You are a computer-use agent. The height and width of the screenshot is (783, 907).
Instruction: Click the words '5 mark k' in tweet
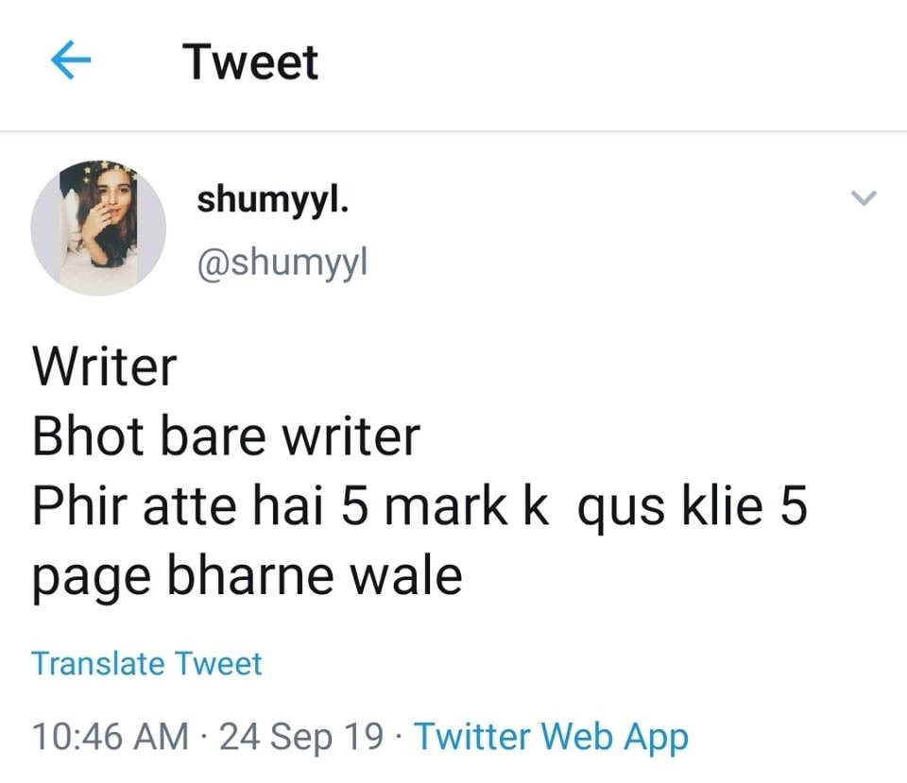point(445,506)
